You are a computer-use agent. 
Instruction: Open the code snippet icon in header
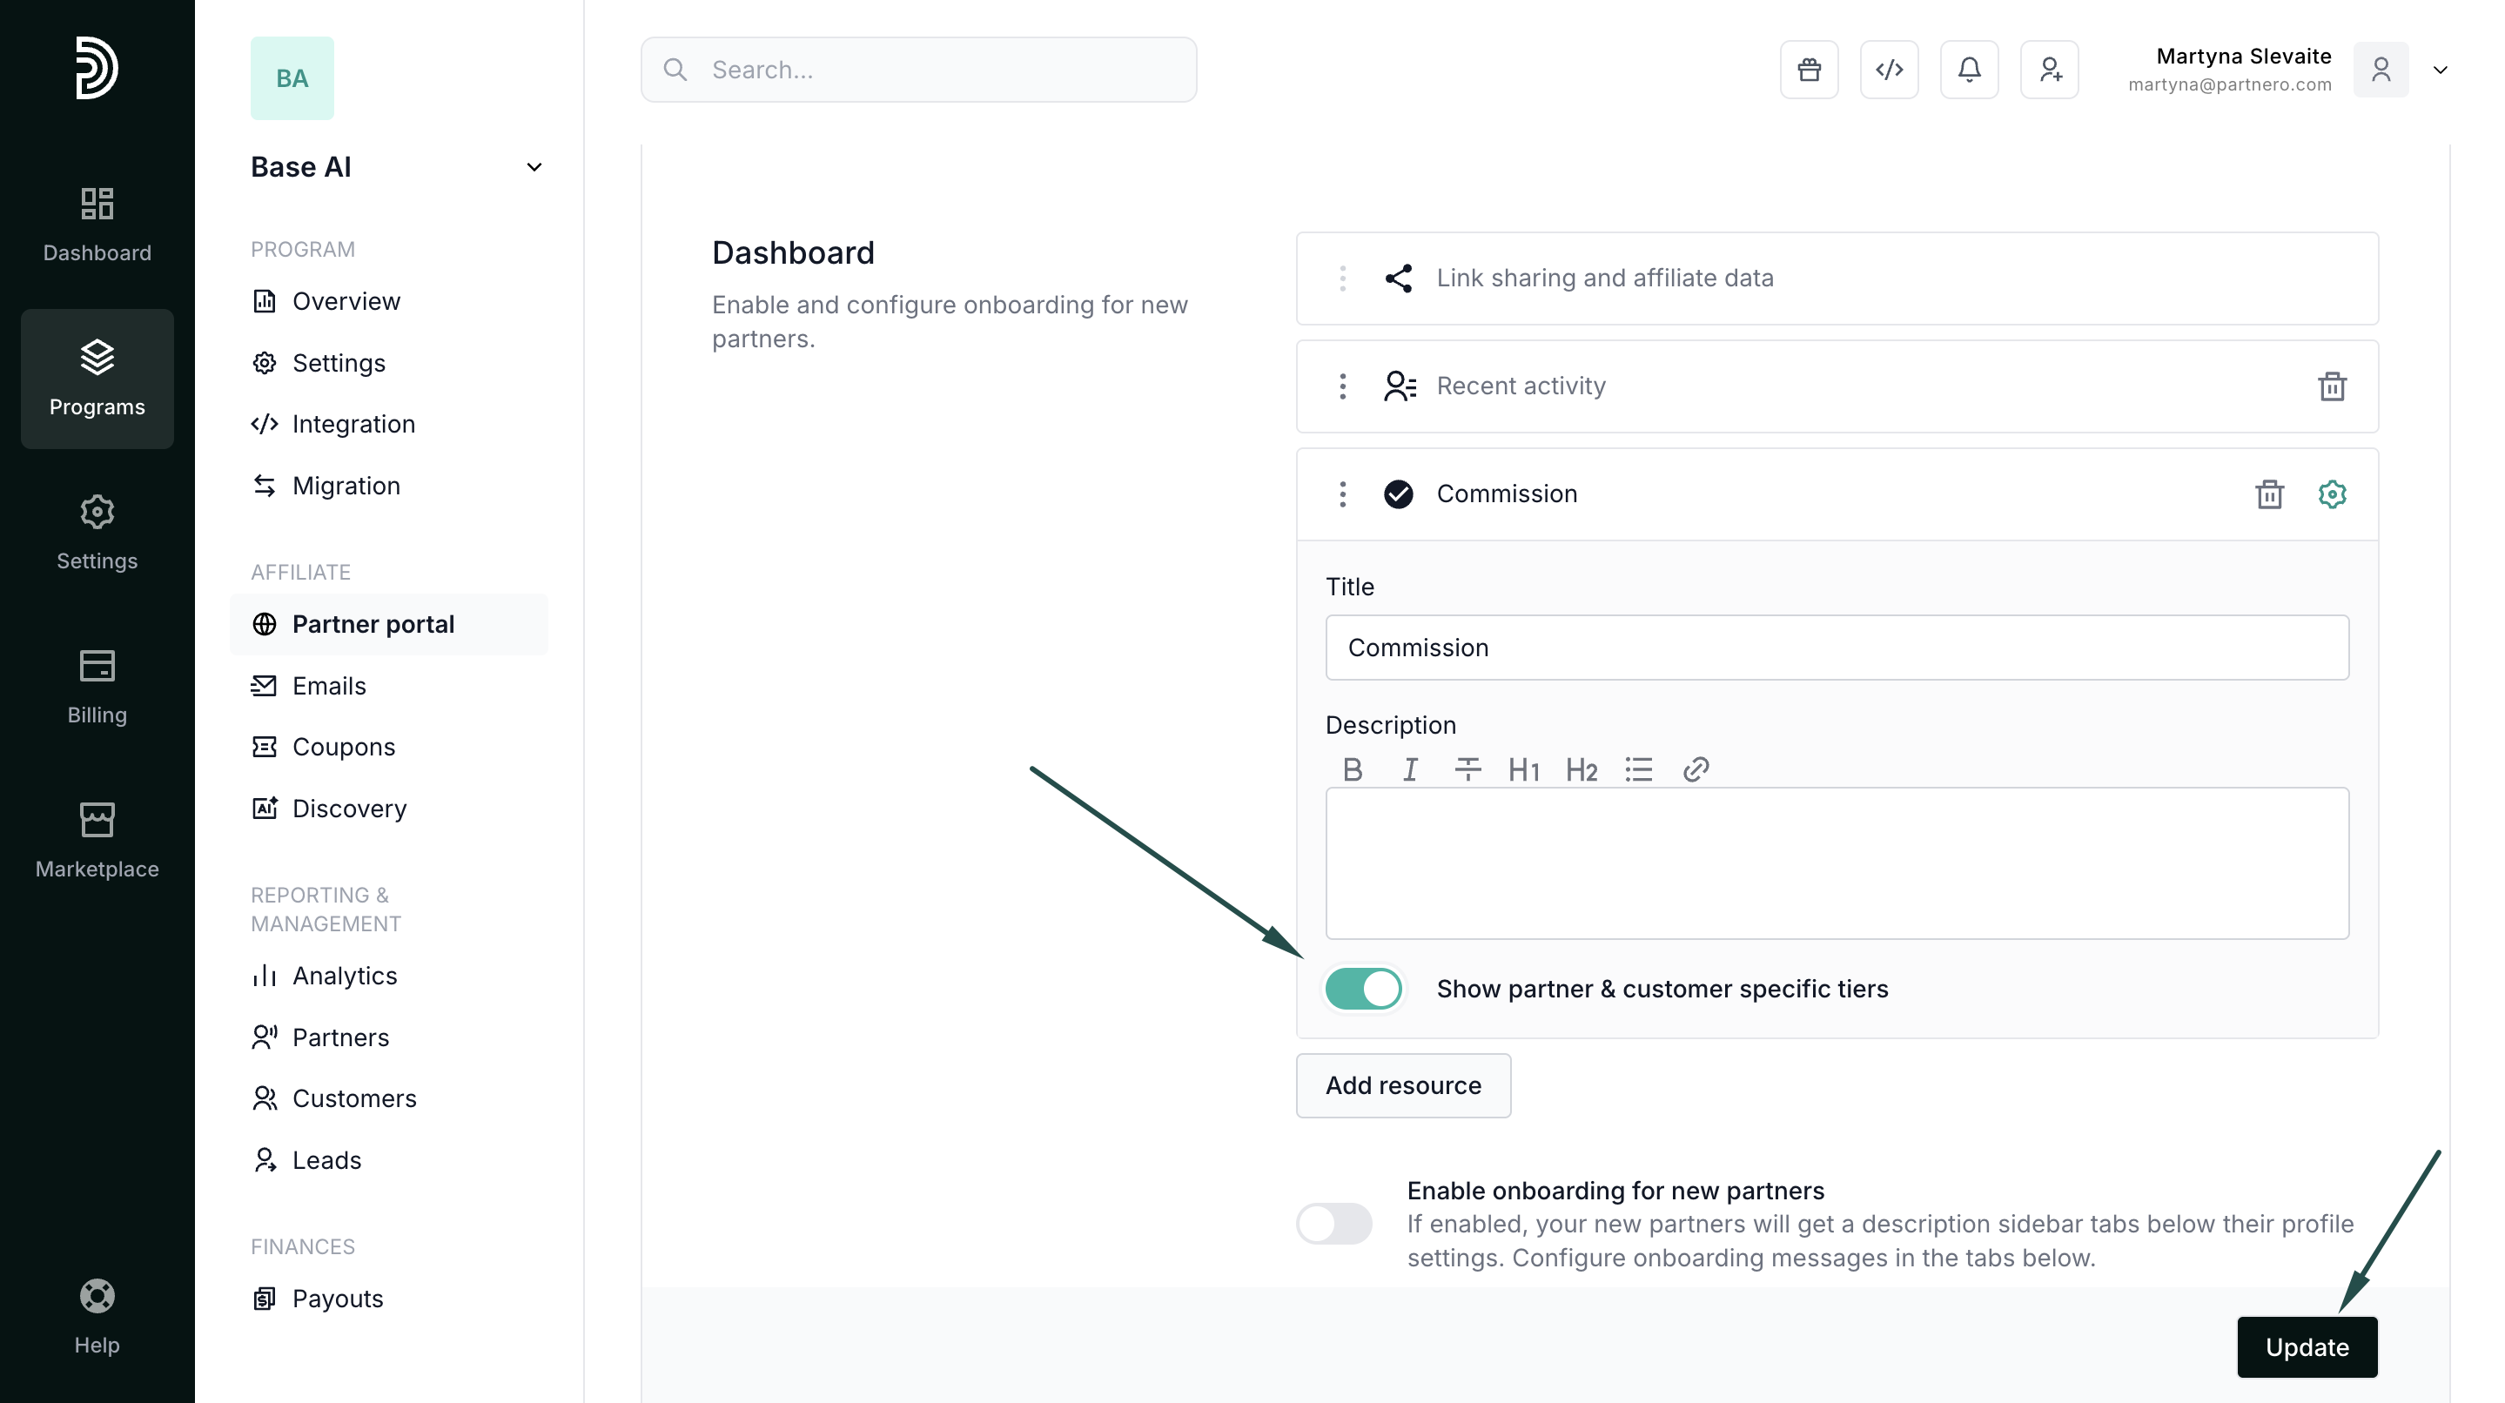[1889, 70]
